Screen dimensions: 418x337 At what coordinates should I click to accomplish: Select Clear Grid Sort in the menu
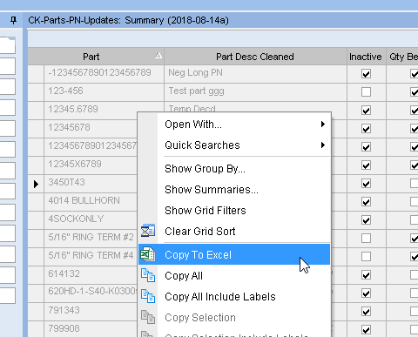pos(234,232)
